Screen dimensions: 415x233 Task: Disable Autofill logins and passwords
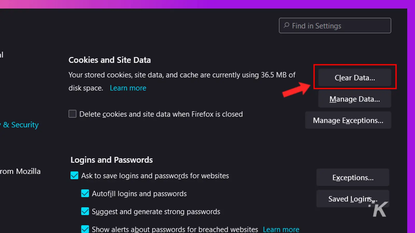[85, 193]
